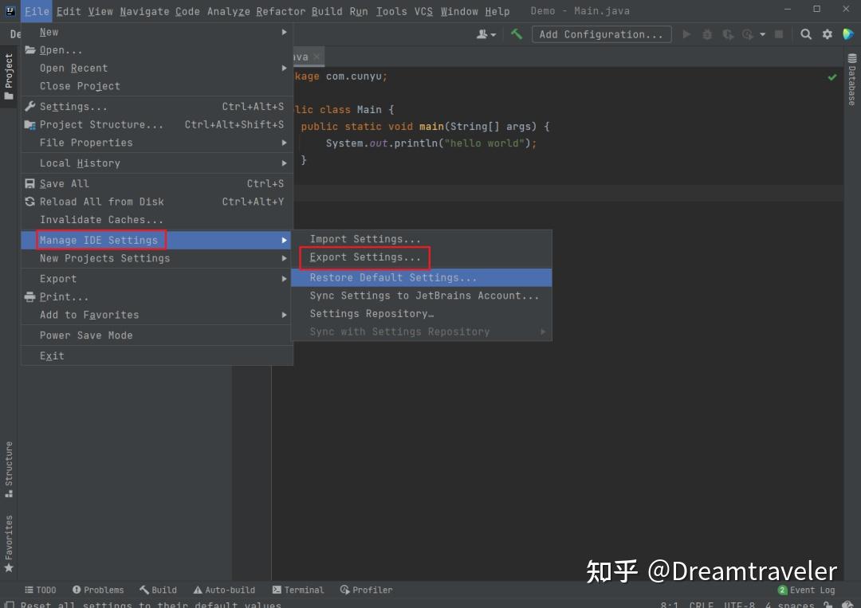The height and width of the screenshot is (608, 861).
Task: Expand the File Properties submenu
Action: [x=156, y=143]
